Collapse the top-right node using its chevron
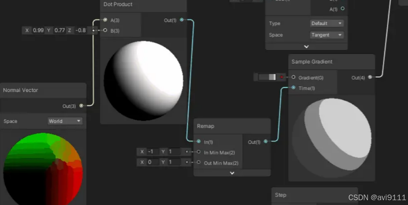Screen dimensions: 408x205 306,47
